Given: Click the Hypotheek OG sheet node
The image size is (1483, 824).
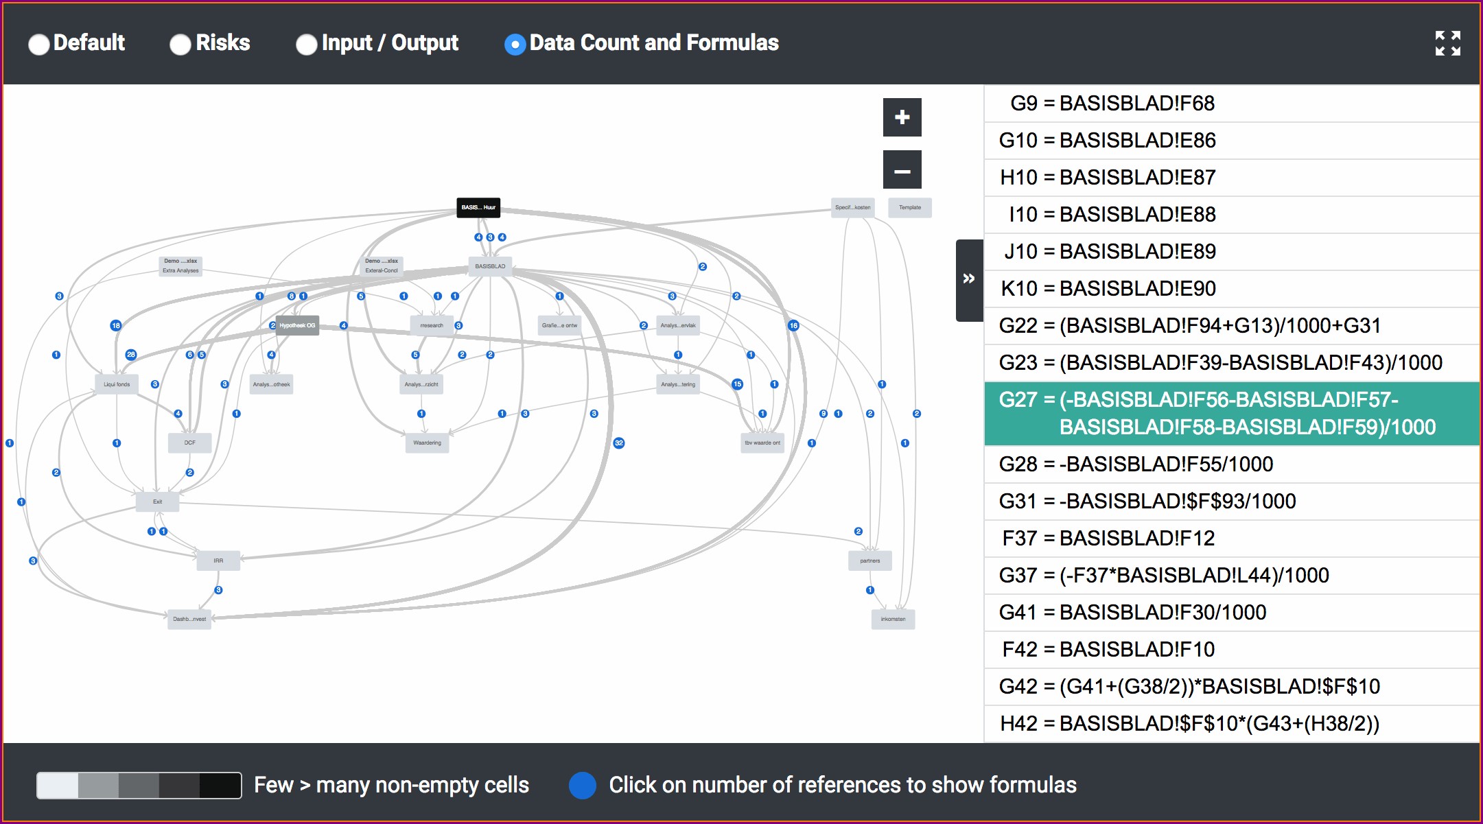Looking at the screenshot, I should click(297, 325).
